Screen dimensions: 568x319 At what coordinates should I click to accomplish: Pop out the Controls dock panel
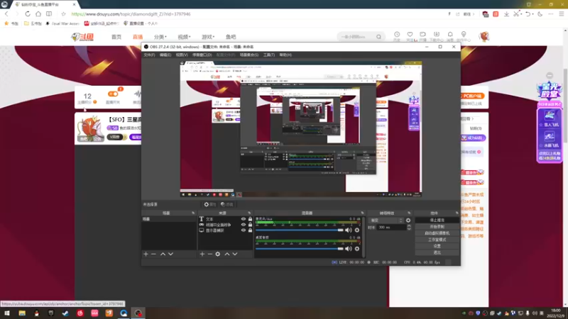click(x=457, y=213)
